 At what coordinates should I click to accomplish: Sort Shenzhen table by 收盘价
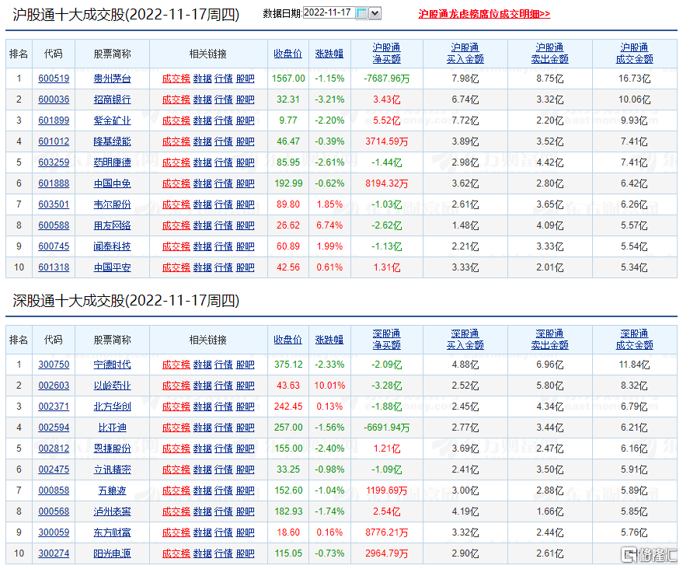pos(288,340)
